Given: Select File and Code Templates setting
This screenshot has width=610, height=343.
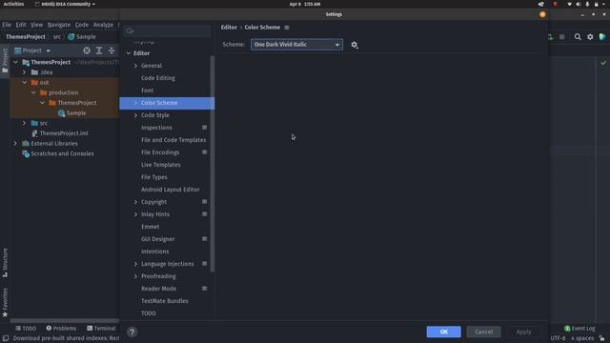Looking at the screenshot, I should 173,140.
